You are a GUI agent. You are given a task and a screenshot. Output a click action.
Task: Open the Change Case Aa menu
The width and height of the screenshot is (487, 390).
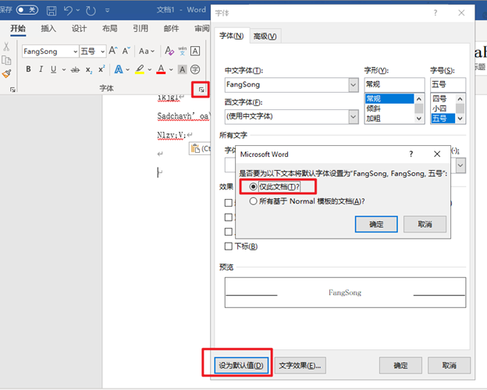click(146, 51)
